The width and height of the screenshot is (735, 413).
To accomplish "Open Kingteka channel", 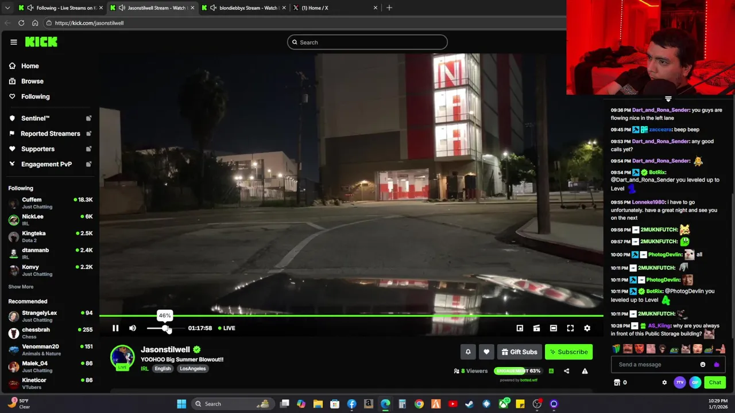I will pos(50,236).
